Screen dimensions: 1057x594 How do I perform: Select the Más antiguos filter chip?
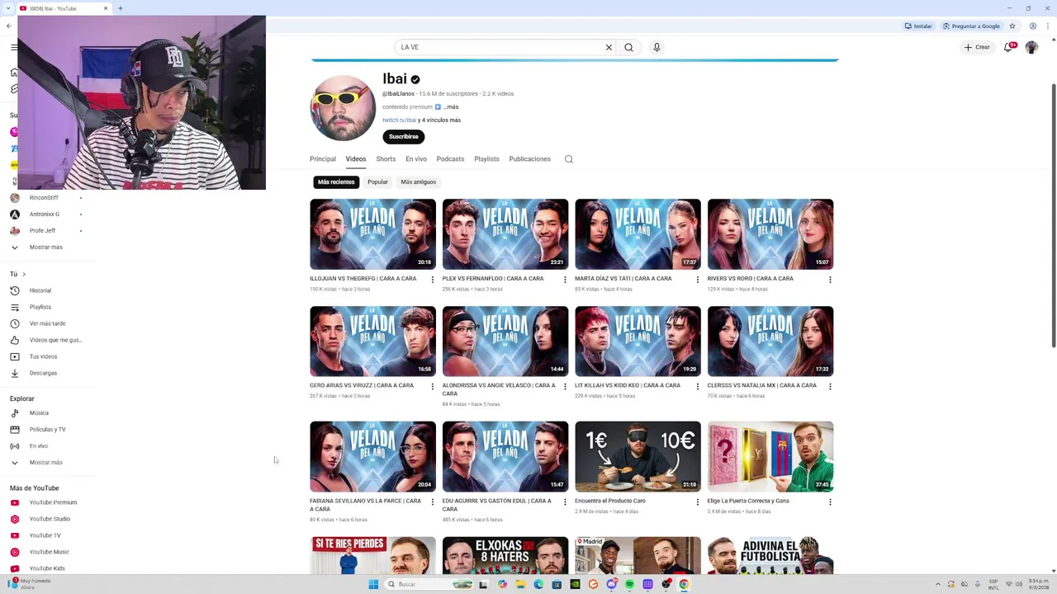tap(418, 181)
